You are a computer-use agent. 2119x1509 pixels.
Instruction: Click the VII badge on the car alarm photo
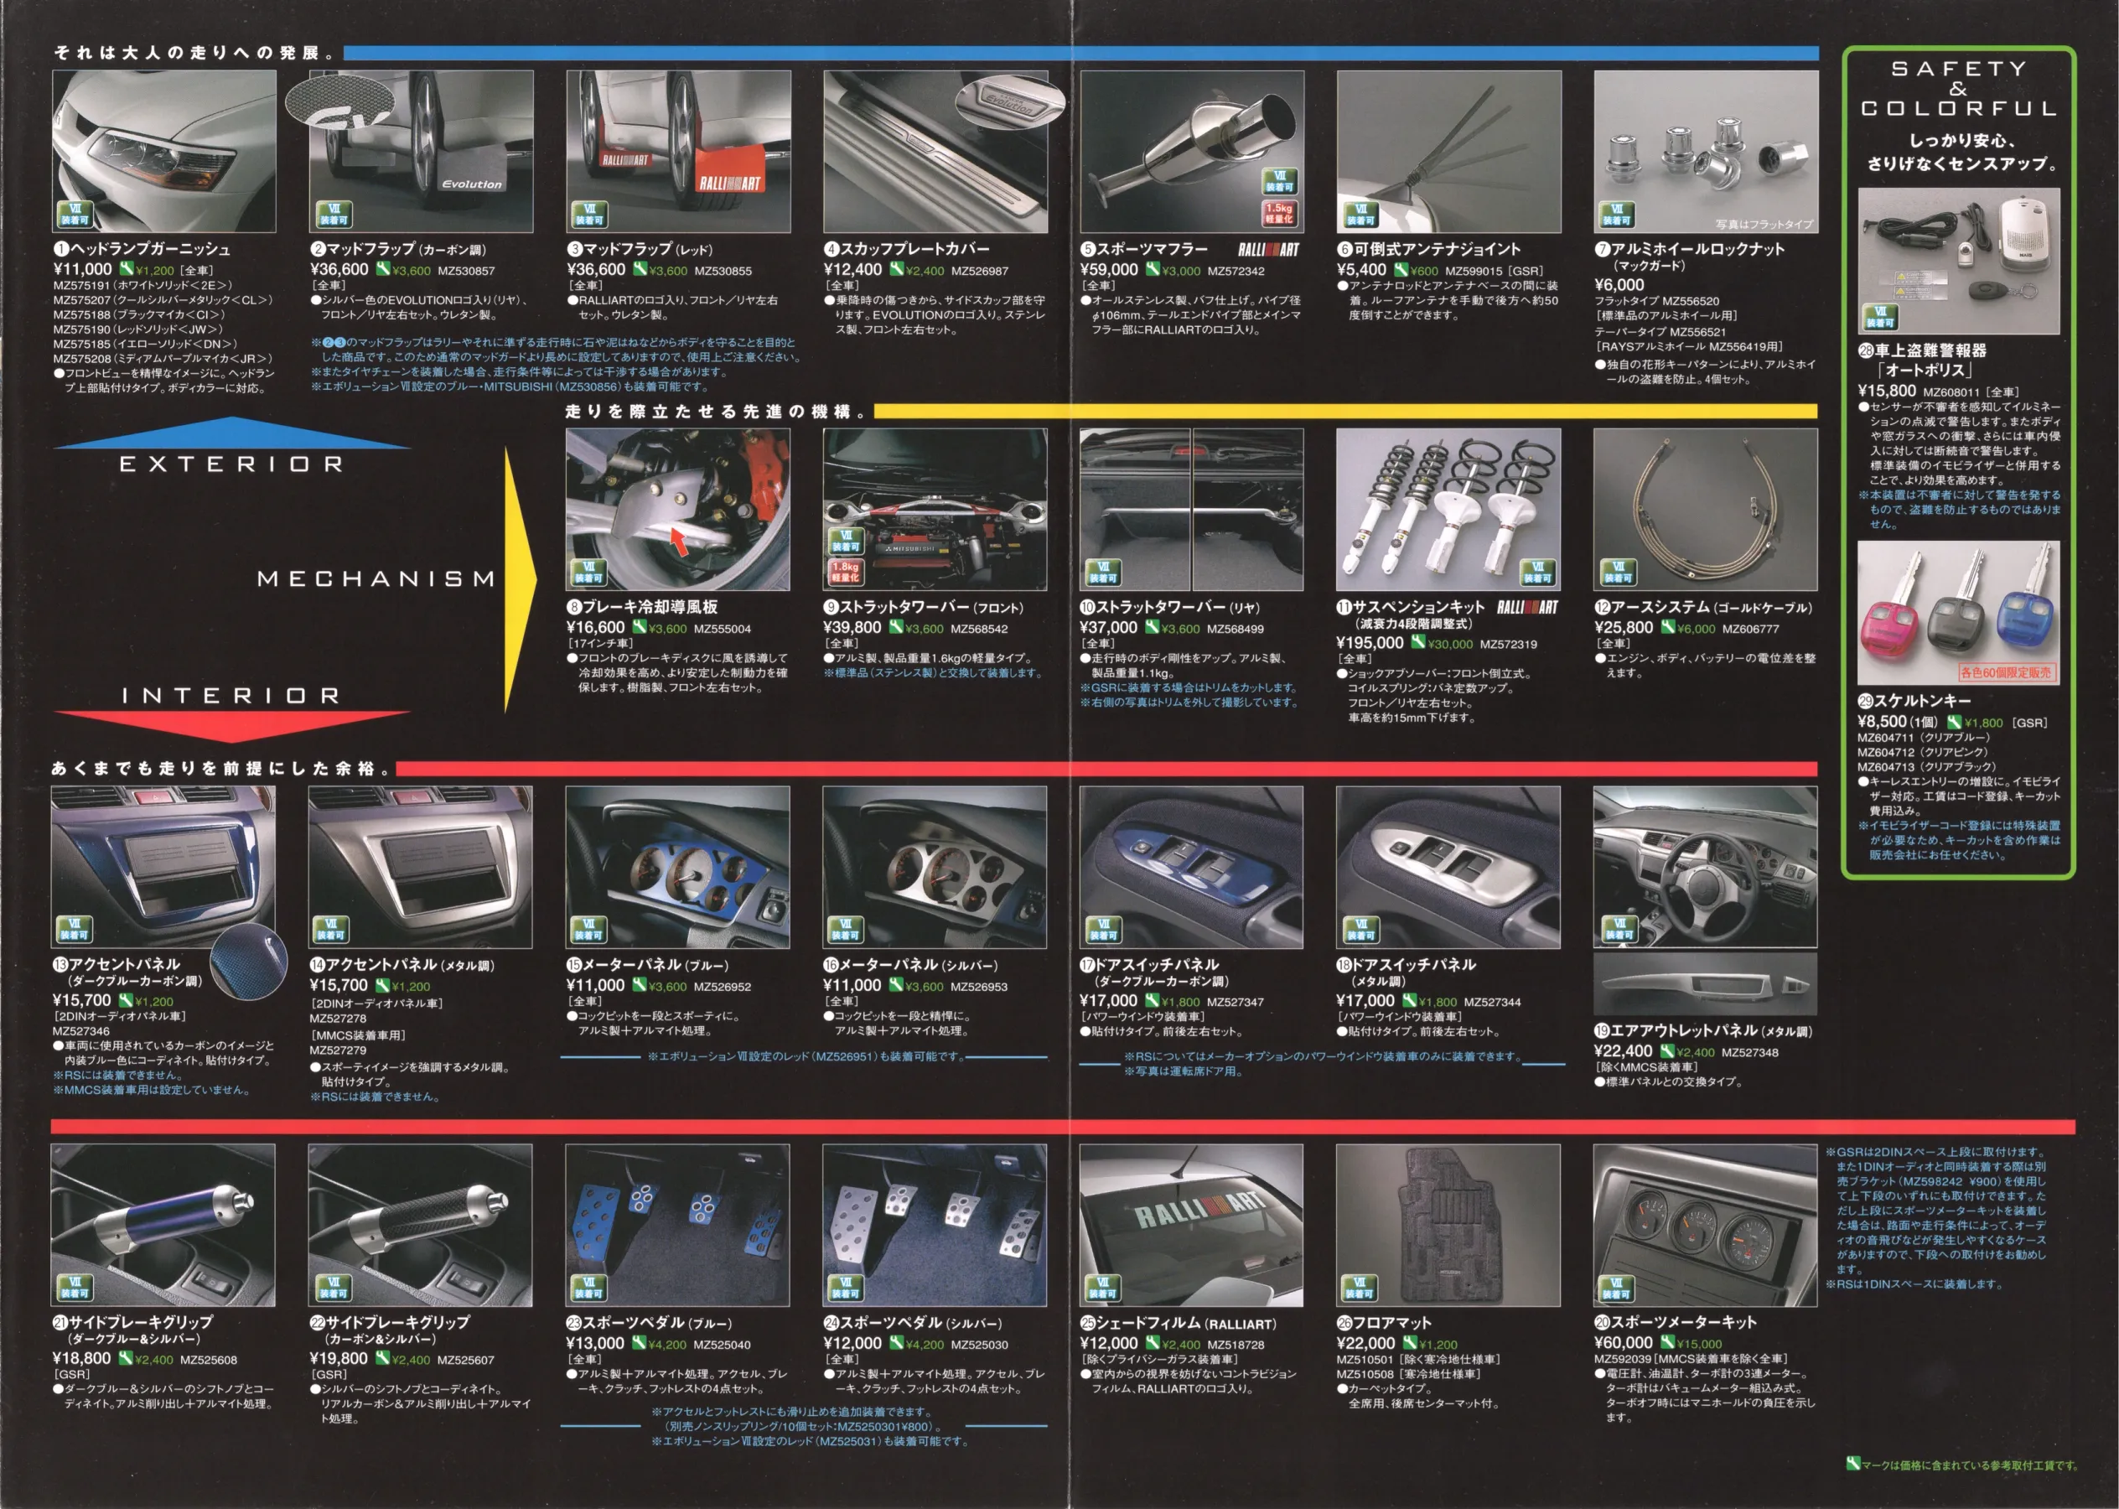[1880, 317]
